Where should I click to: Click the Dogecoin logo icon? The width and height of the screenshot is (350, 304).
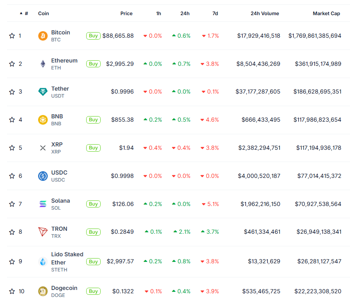[x=43, y=291]
